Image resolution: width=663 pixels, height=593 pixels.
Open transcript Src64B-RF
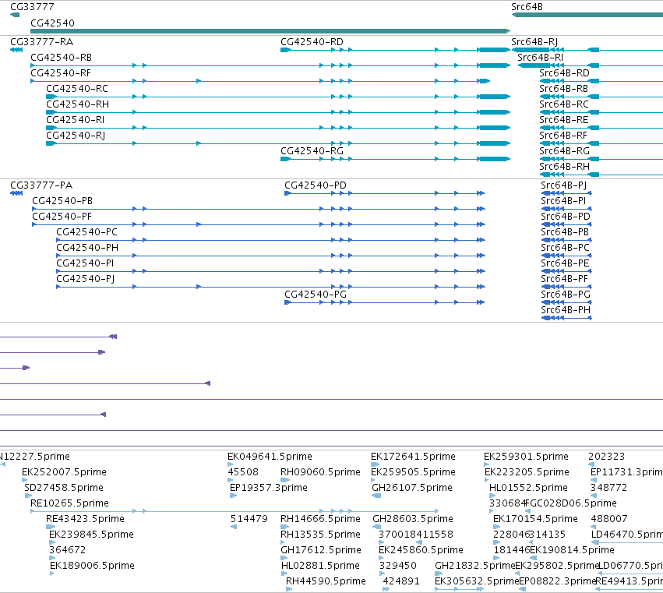click(x=563, y=136)
